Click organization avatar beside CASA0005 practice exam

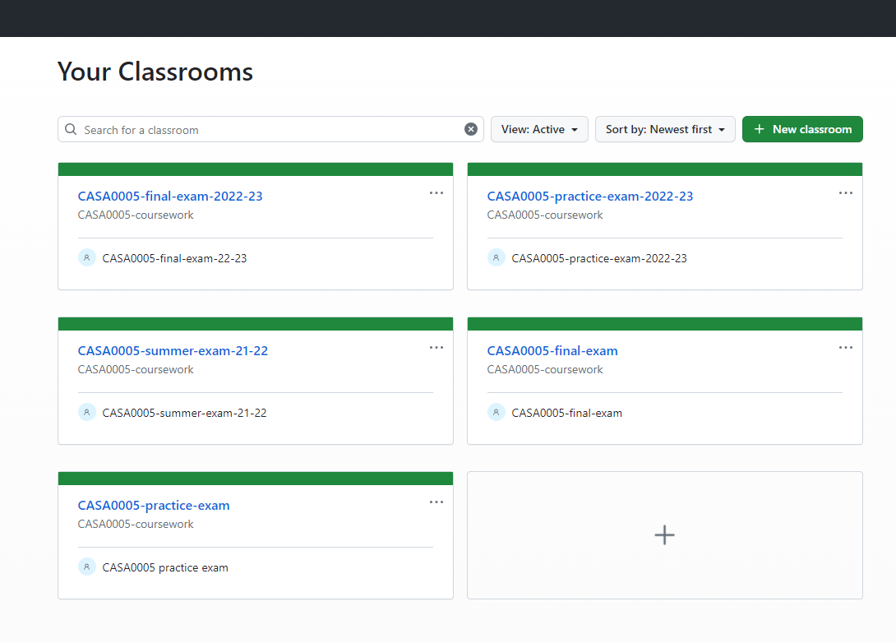(87, 567)
